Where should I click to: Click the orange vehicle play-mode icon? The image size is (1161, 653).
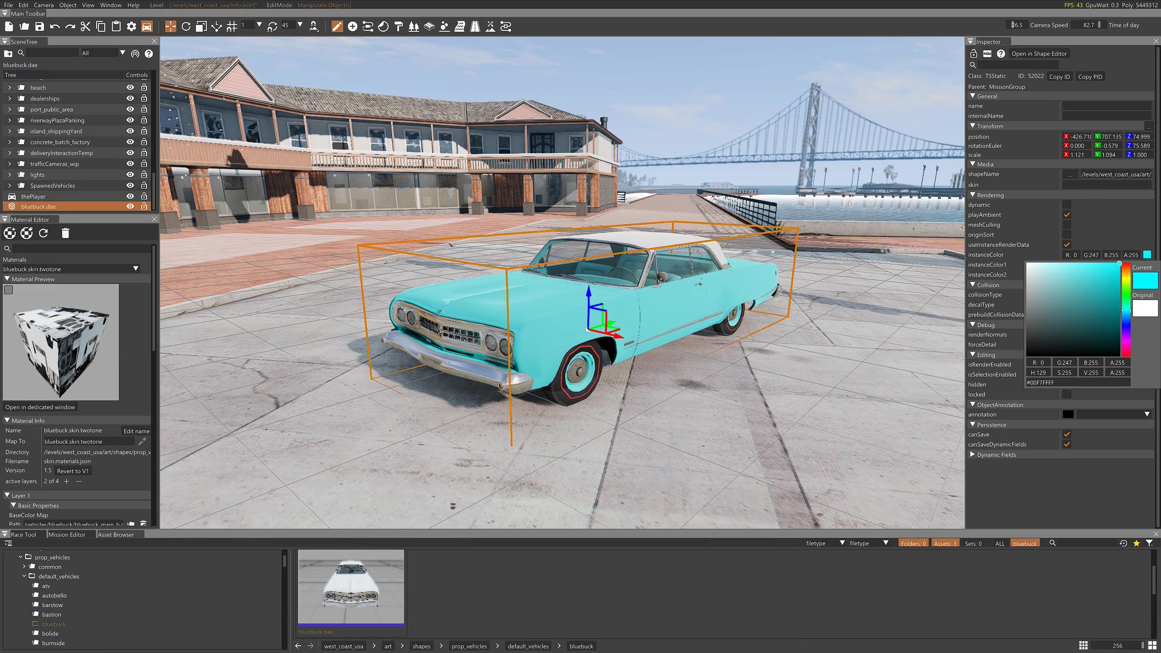[147, 27]
